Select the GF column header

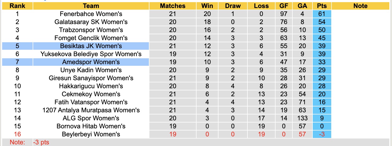click(284, 6)
